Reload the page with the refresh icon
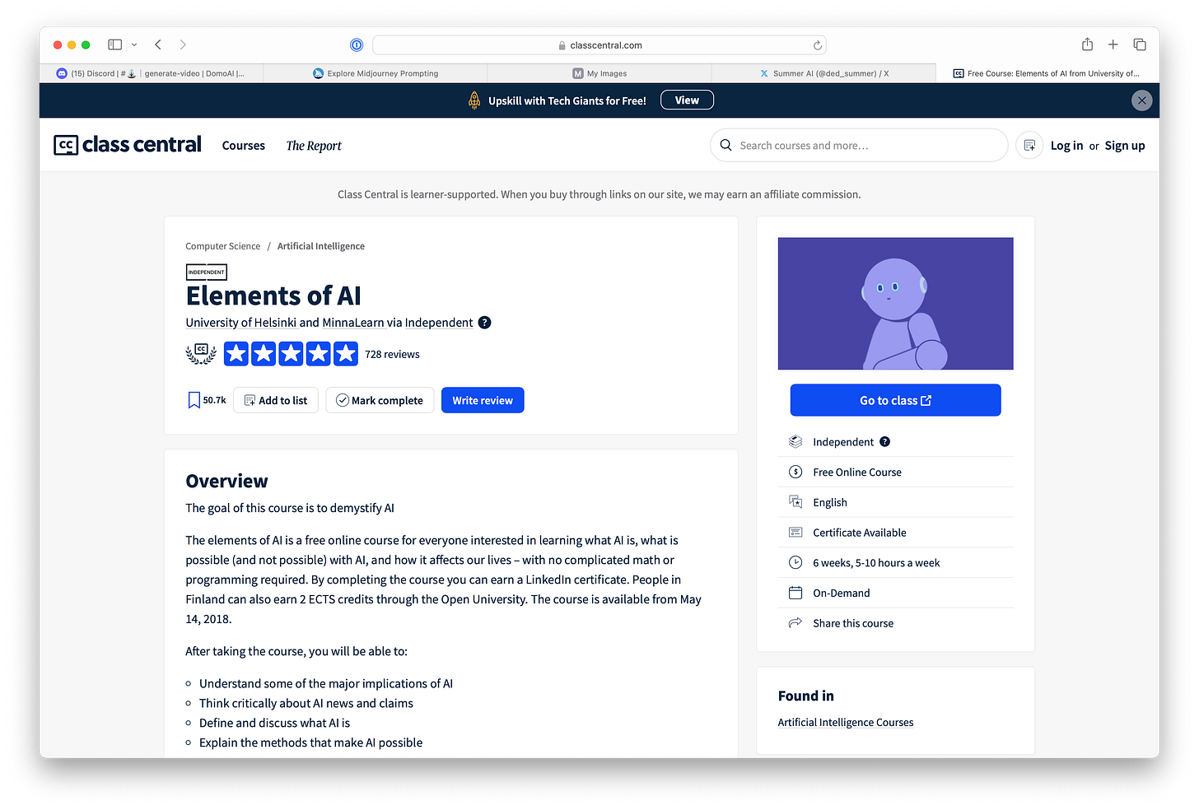The width and height of the screenshot is (1199, 810). tap(817, 45)
